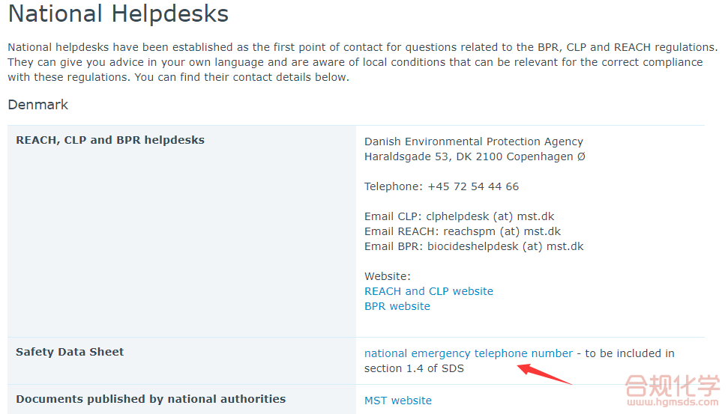This screenshot has height=414, width=728.
Task: Click the telephone number +45 72 54 44 66
Action: 472,186
